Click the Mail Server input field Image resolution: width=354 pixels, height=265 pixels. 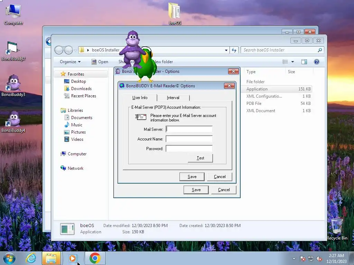[x=189, y=129]
